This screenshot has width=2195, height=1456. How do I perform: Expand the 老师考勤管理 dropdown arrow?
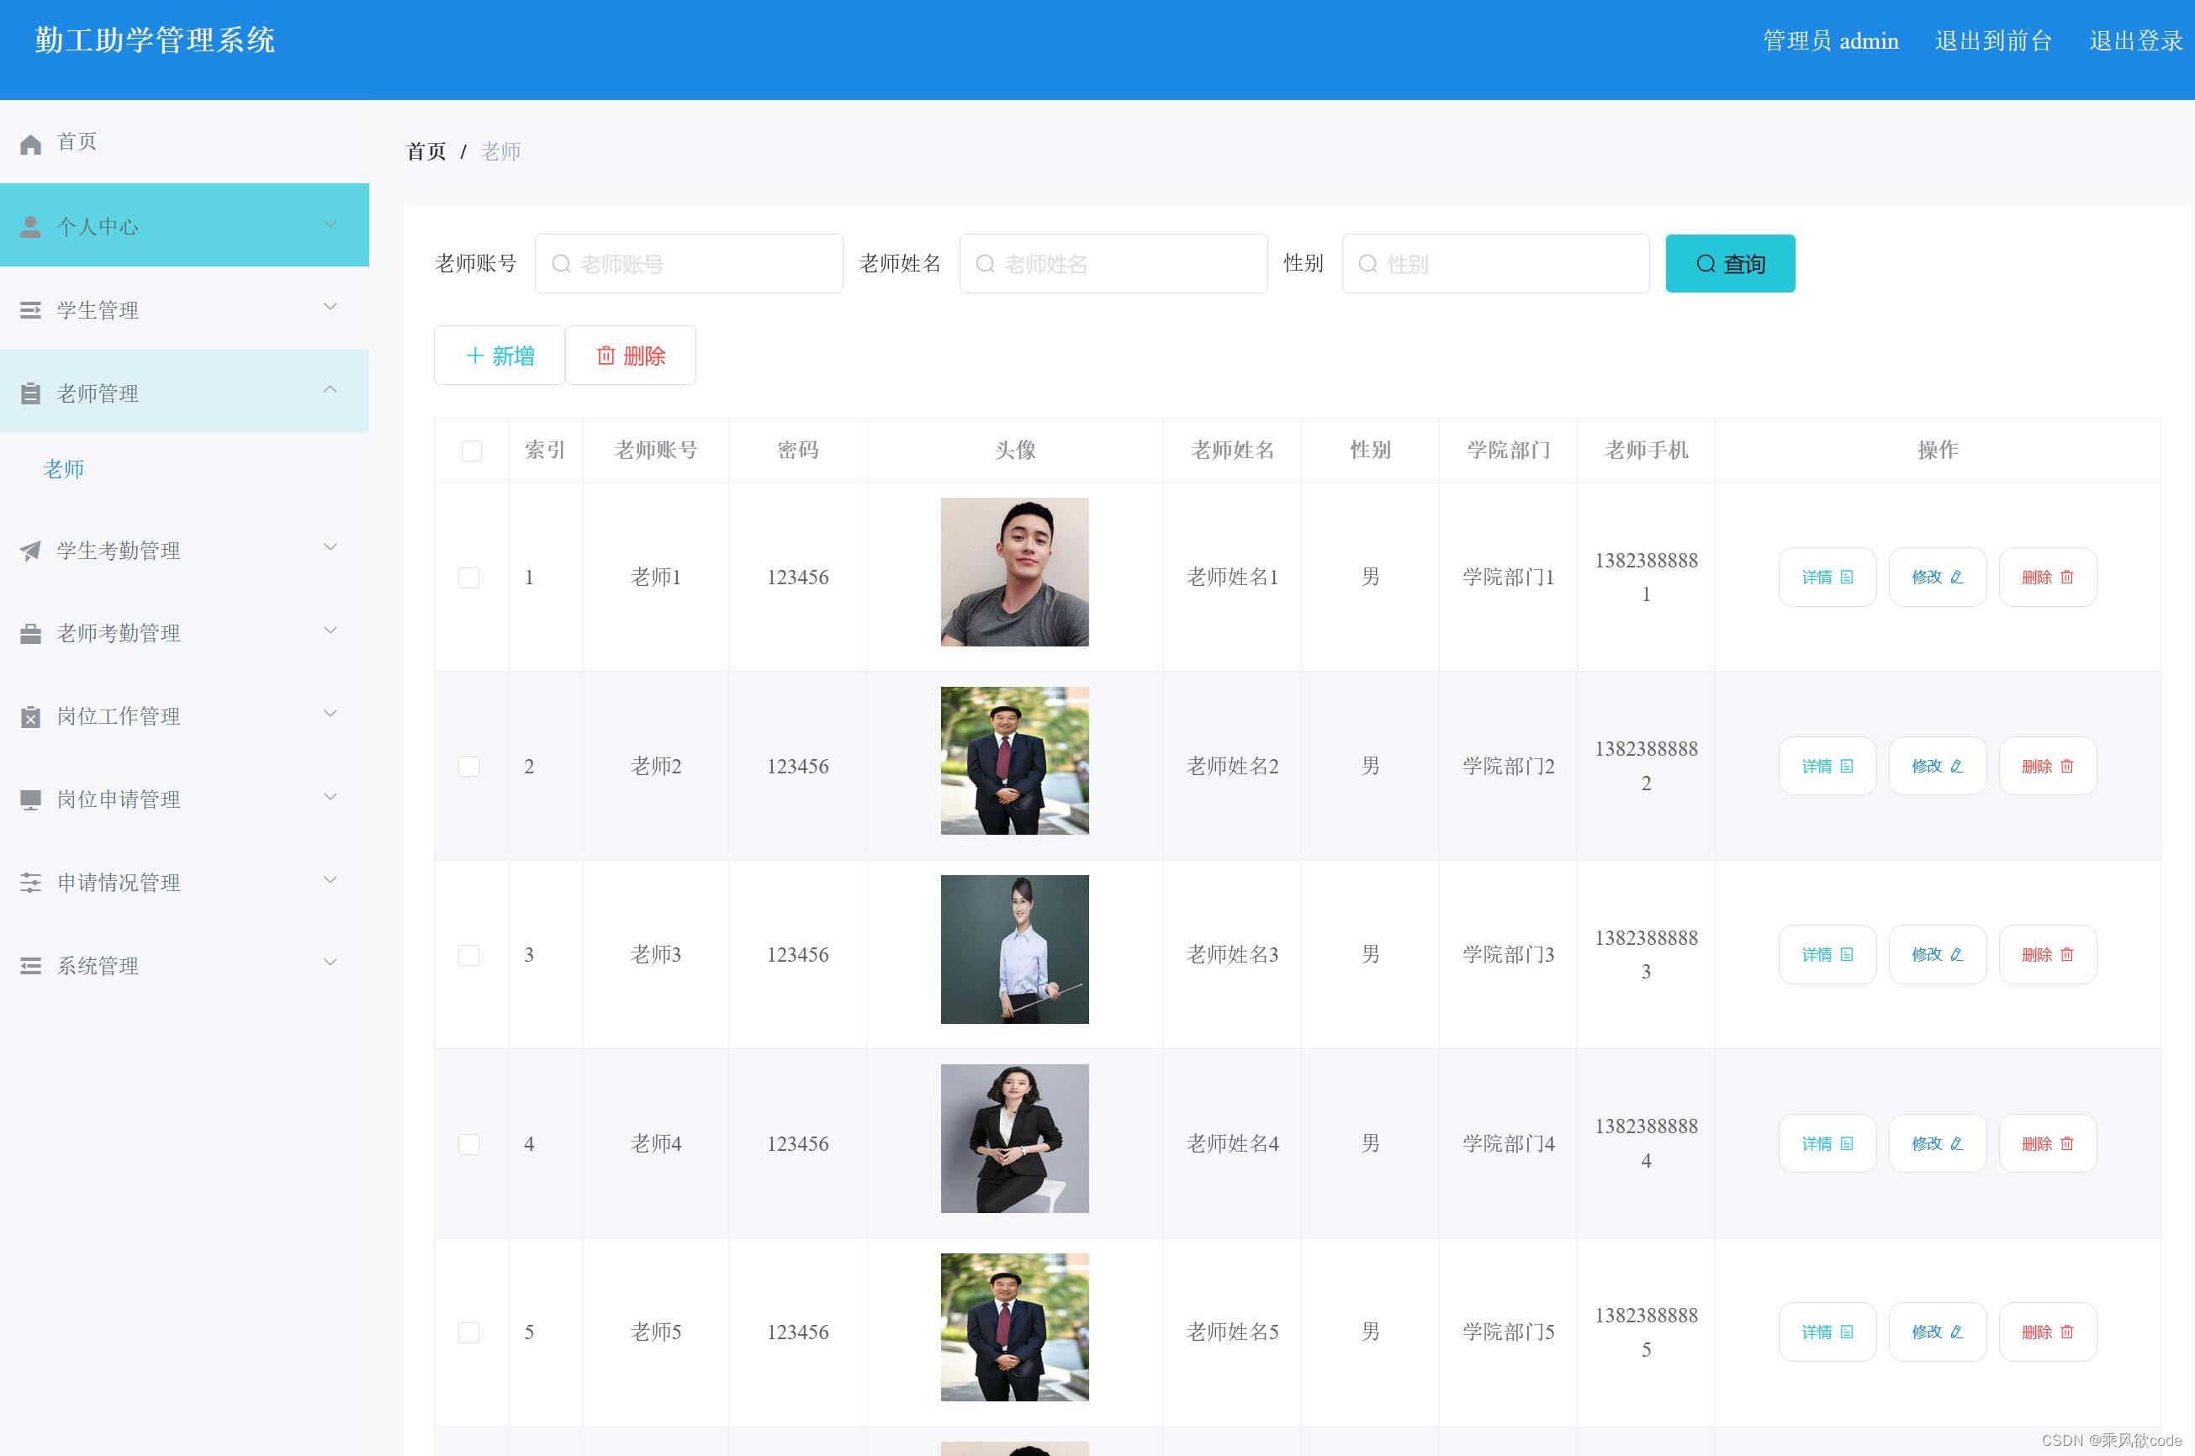click(331, 630)
